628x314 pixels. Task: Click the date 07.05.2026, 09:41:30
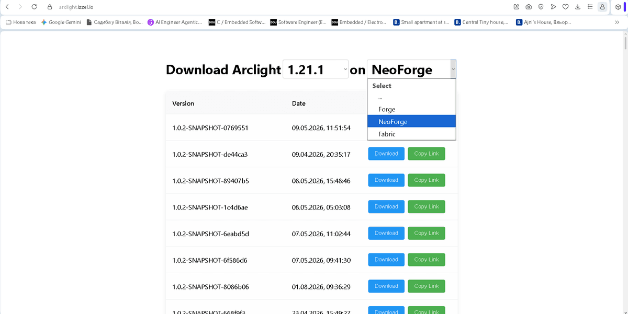tap(321, 260)
